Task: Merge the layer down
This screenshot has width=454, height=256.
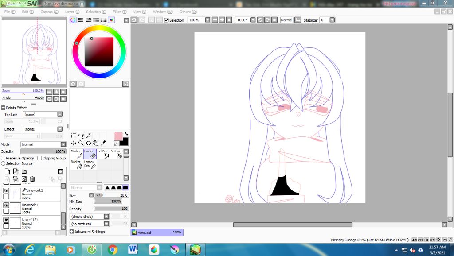Action: [x=16, y=179]
